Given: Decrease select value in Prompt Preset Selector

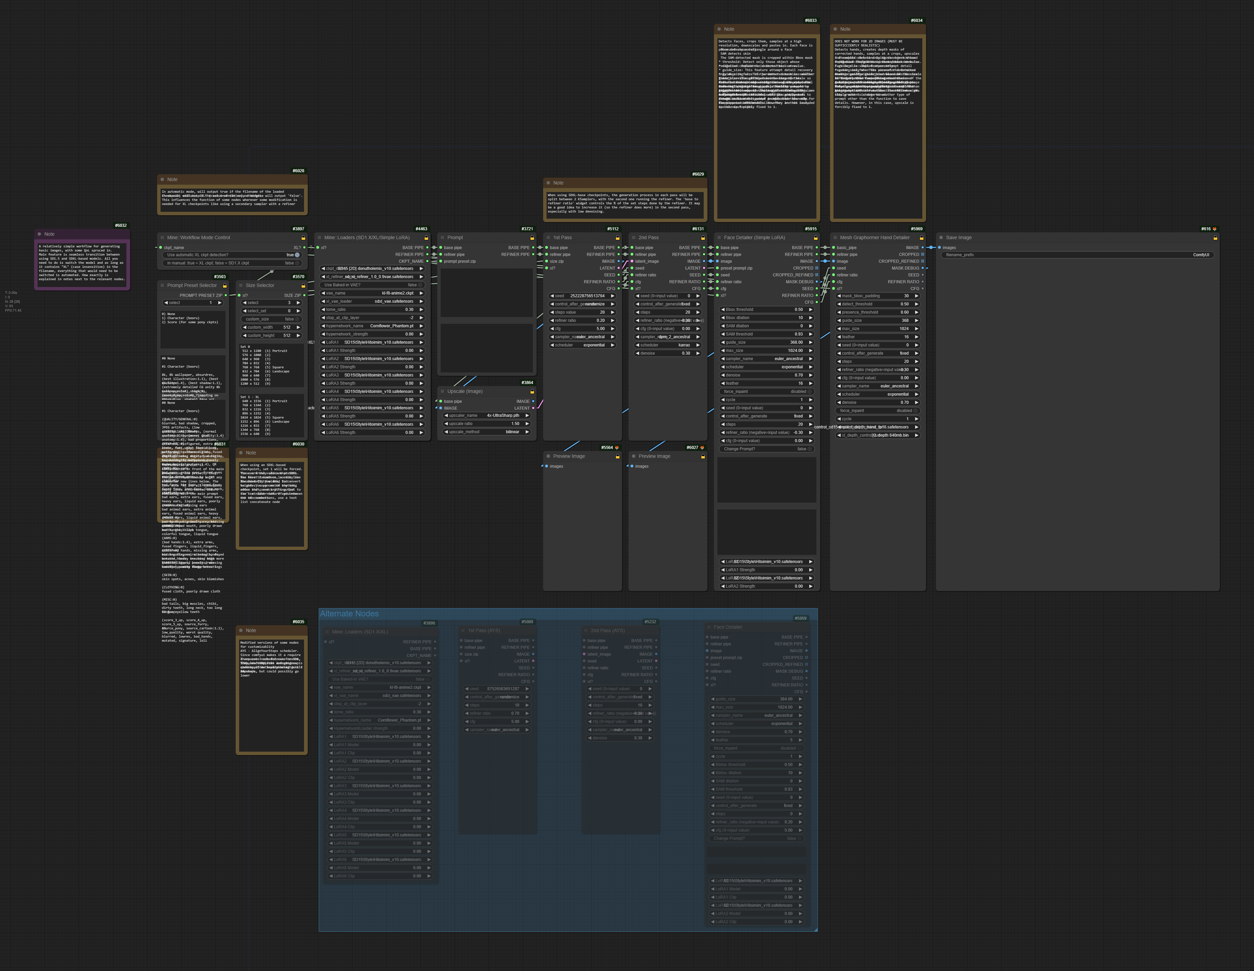Looking at the screenshot, I should click(x=166, y=303).
